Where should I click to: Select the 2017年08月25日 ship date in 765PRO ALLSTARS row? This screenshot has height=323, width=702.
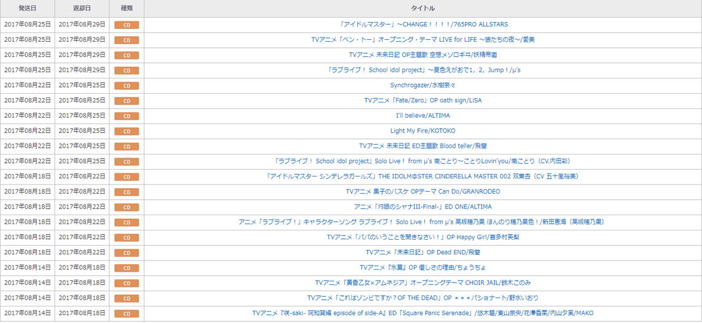tap(27, 24)
